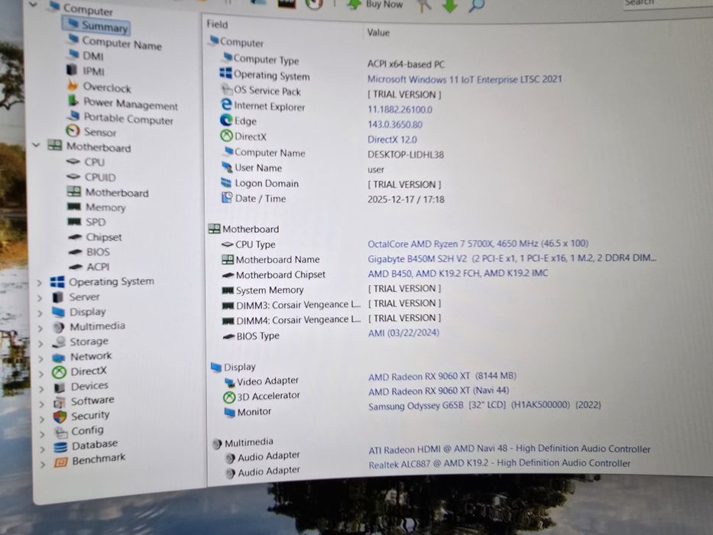Click the Benchmark icon in tree
This screenshot has height=535, width=713.
click(61, 462)
